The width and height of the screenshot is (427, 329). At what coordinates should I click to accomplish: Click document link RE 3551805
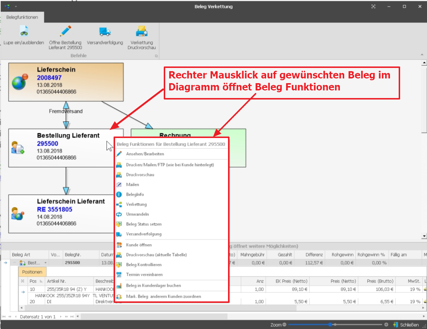pos(55,210)
